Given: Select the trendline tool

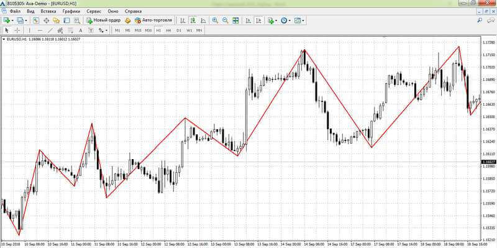Looking at the screenshot, I should click(50, 30).
